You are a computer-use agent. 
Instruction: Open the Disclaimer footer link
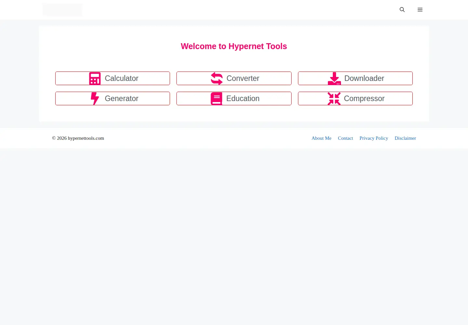(x=405, y=138)
